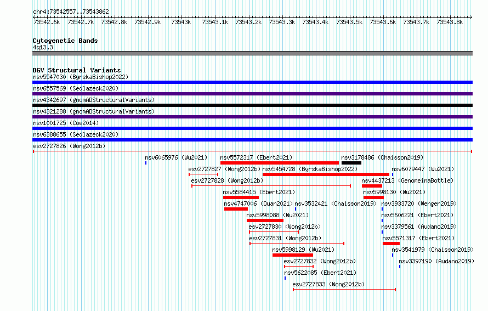Click the red bar under nsv5998130
The width and height of the screenshot is (488, 311).
[373, 197]
